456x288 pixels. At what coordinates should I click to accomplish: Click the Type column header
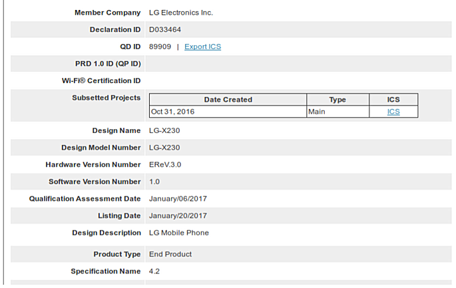[338, 100]
